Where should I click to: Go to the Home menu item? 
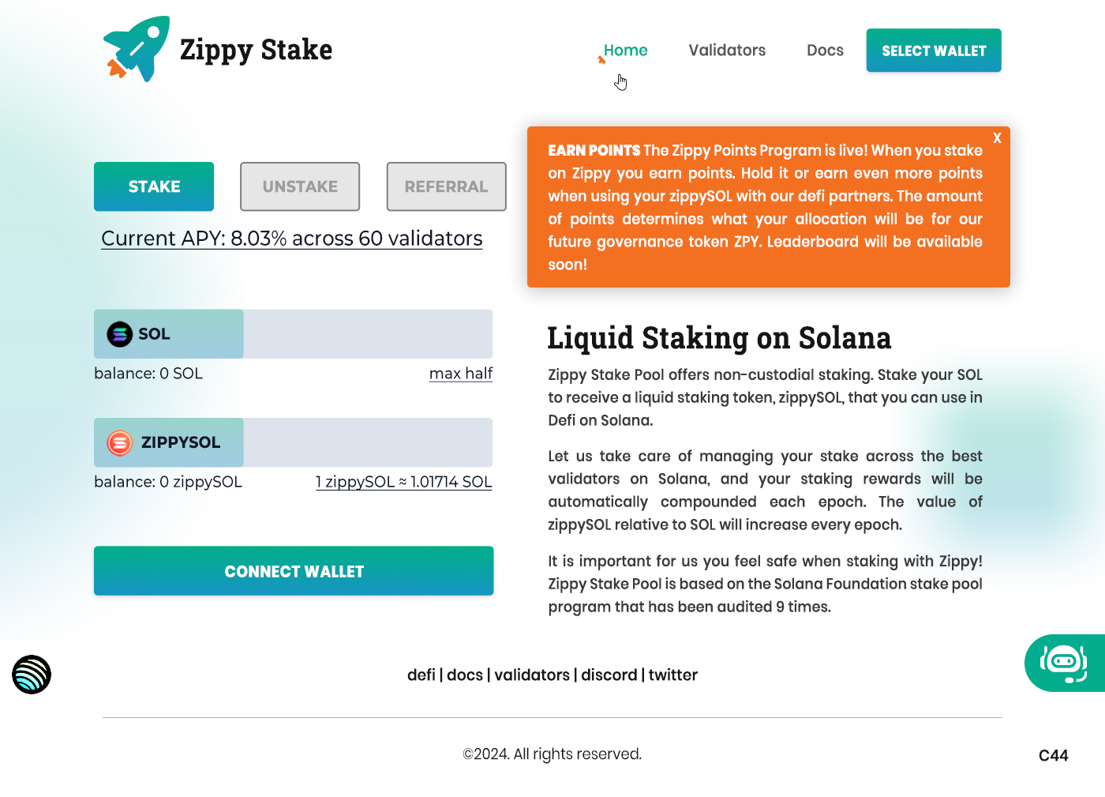(x=625, y=51)
